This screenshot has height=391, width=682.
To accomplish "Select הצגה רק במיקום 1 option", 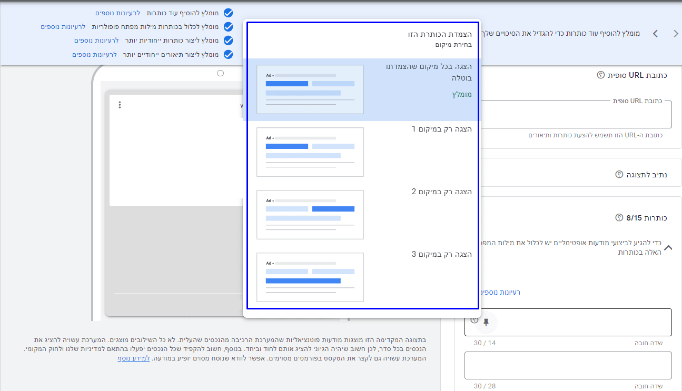I will [362, 152].
